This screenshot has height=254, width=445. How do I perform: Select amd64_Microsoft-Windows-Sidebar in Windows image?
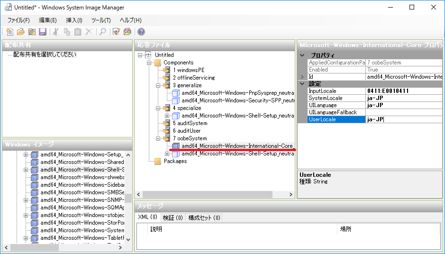tap(82, 185)
